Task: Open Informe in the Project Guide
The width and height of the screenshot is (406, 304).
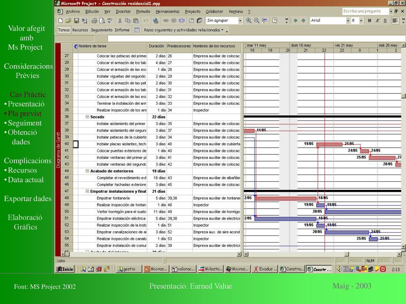Action: pos(122,30)
